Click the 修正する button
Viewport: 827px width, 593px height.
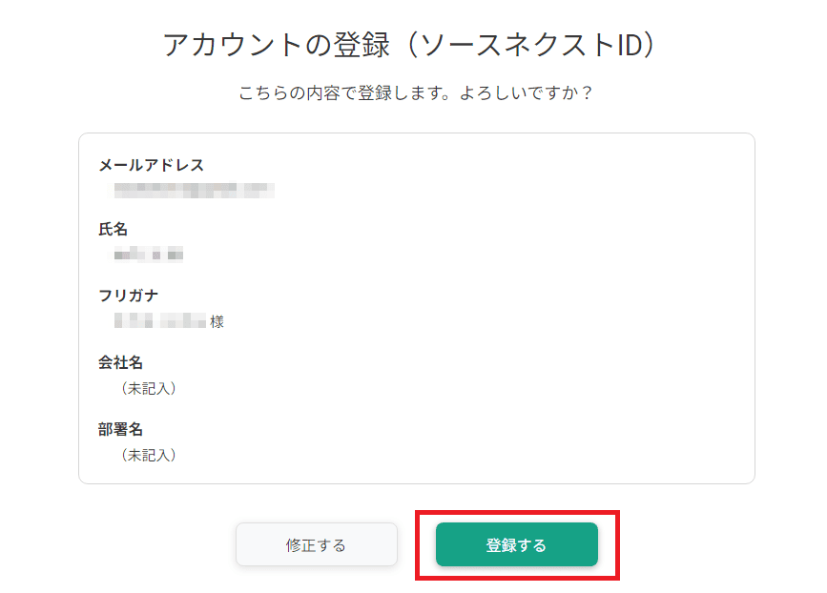click(x=317, y=544)
